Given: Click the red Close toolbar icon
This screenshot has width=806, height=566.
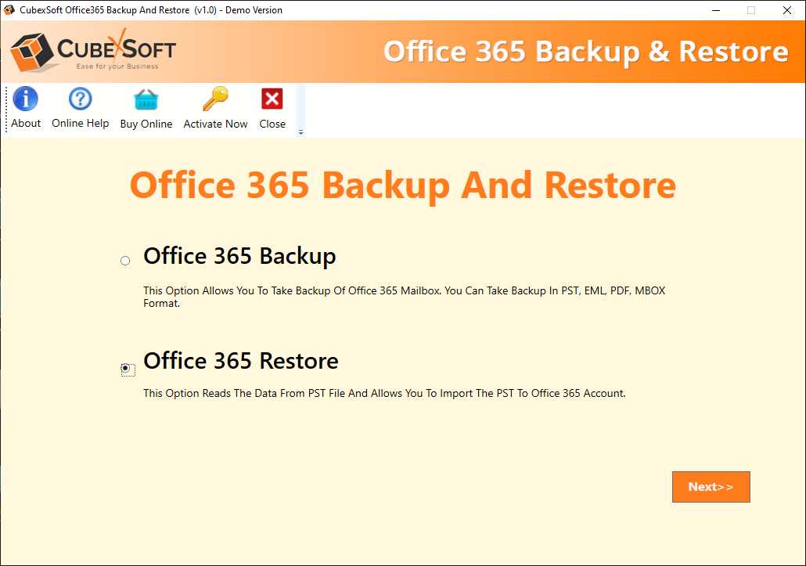Looking at the screenshot, I should [x=272, y=99].
